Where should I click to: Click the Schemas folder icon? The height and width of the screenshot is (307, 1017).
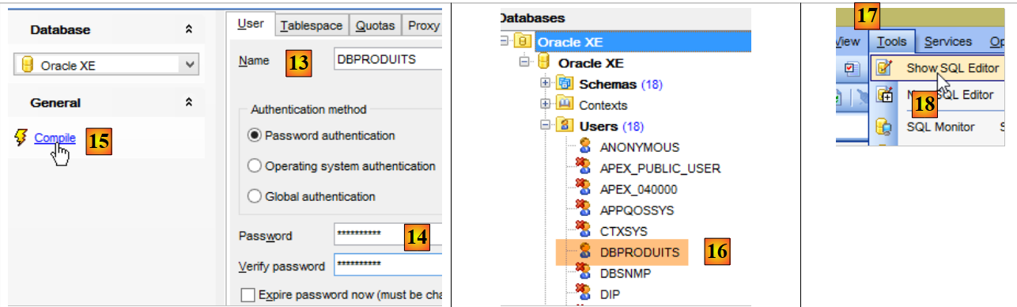pyautogui.click(x=565, y=84)
